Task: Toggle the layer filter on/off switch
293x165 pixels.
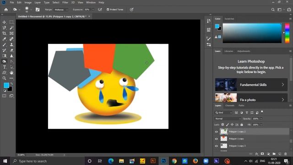Action: tap(262, 112)
